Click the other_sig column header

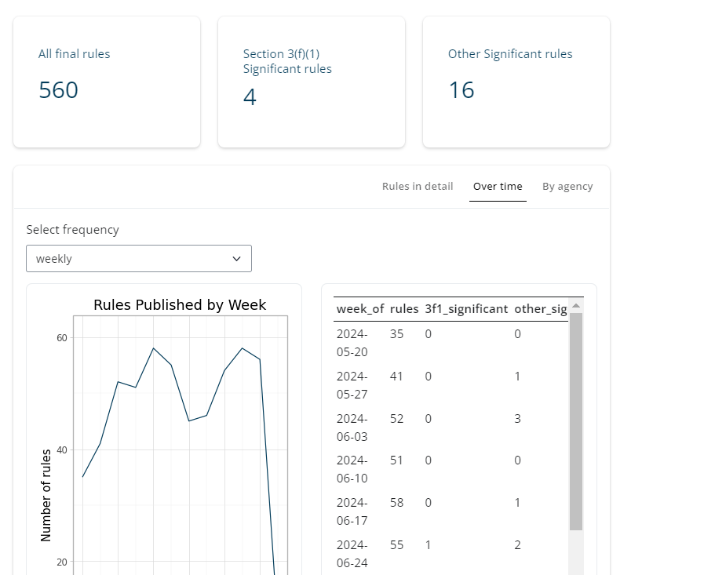tap(540, 309)
